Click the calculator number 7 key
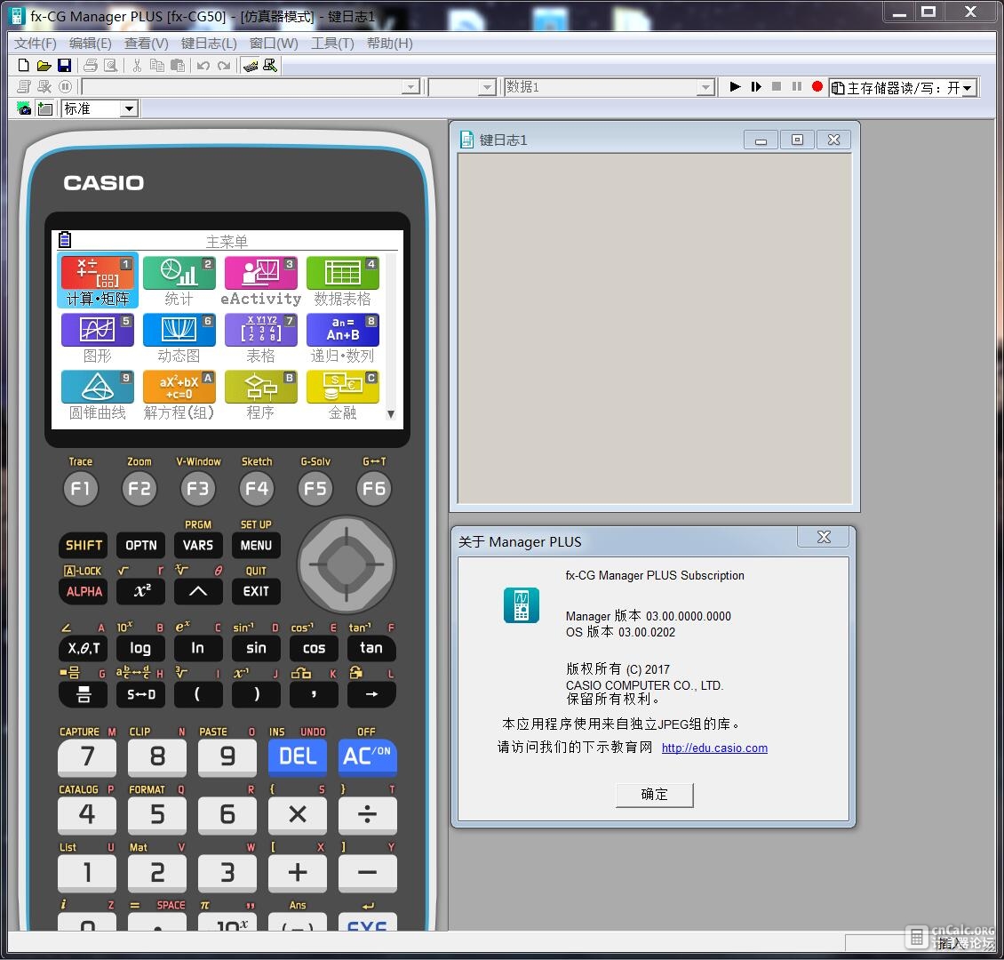Viewport: 1004px width, 960px height. (87, 756)
